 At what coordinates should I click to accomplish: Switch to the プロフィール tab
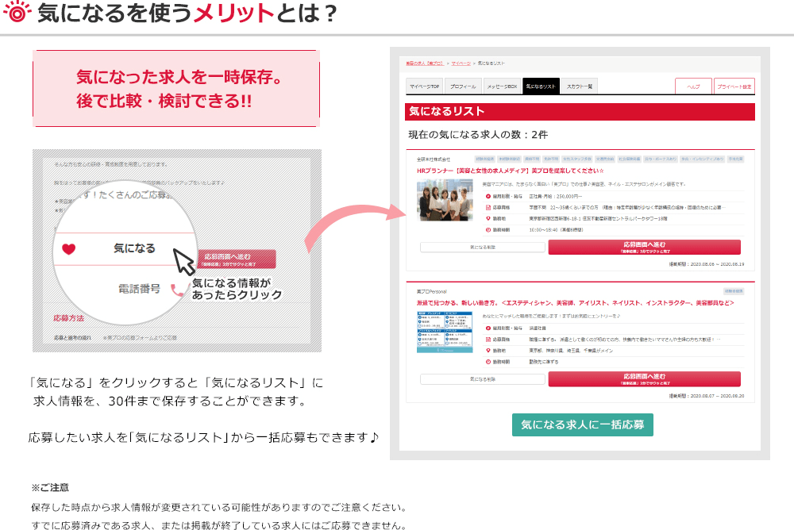[x=462, y=86]
